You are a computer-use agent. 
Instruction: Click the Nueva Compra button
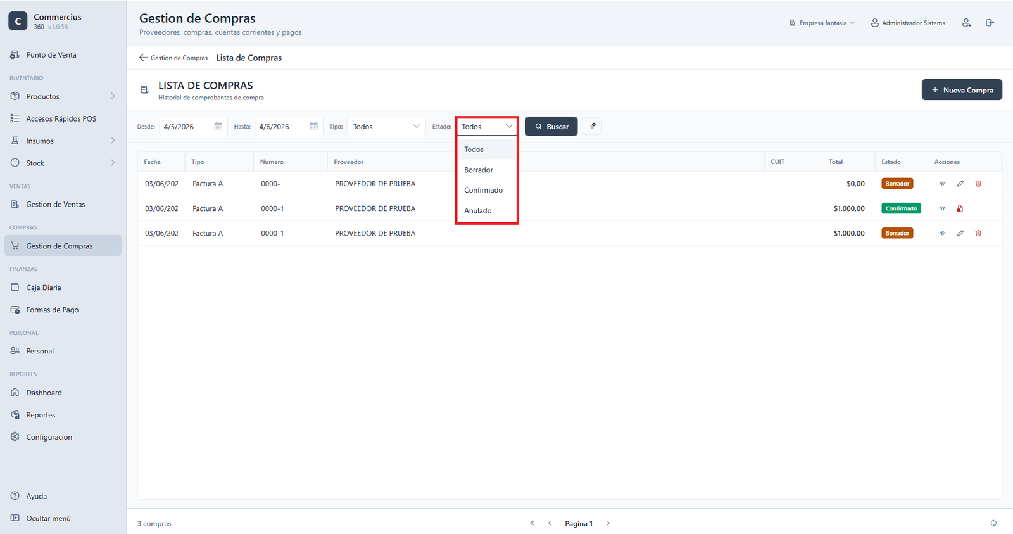(962, 90)
